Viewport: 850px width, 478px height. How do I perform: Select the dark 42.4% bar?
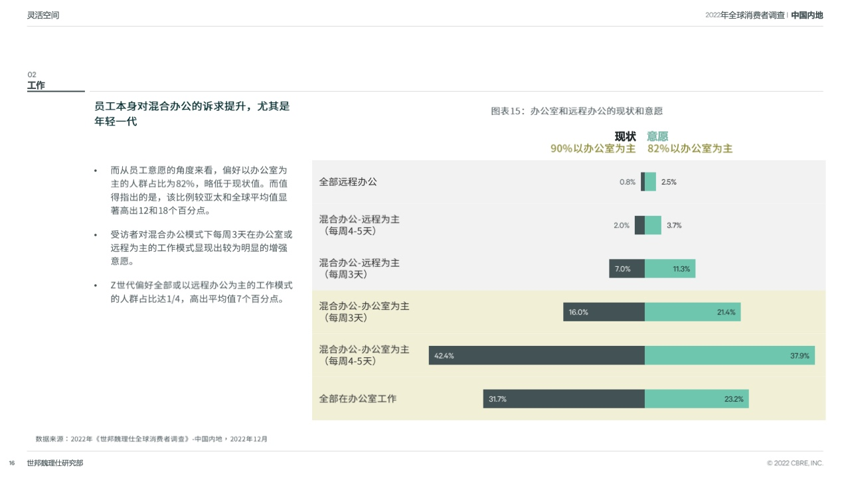coord(537,355)
